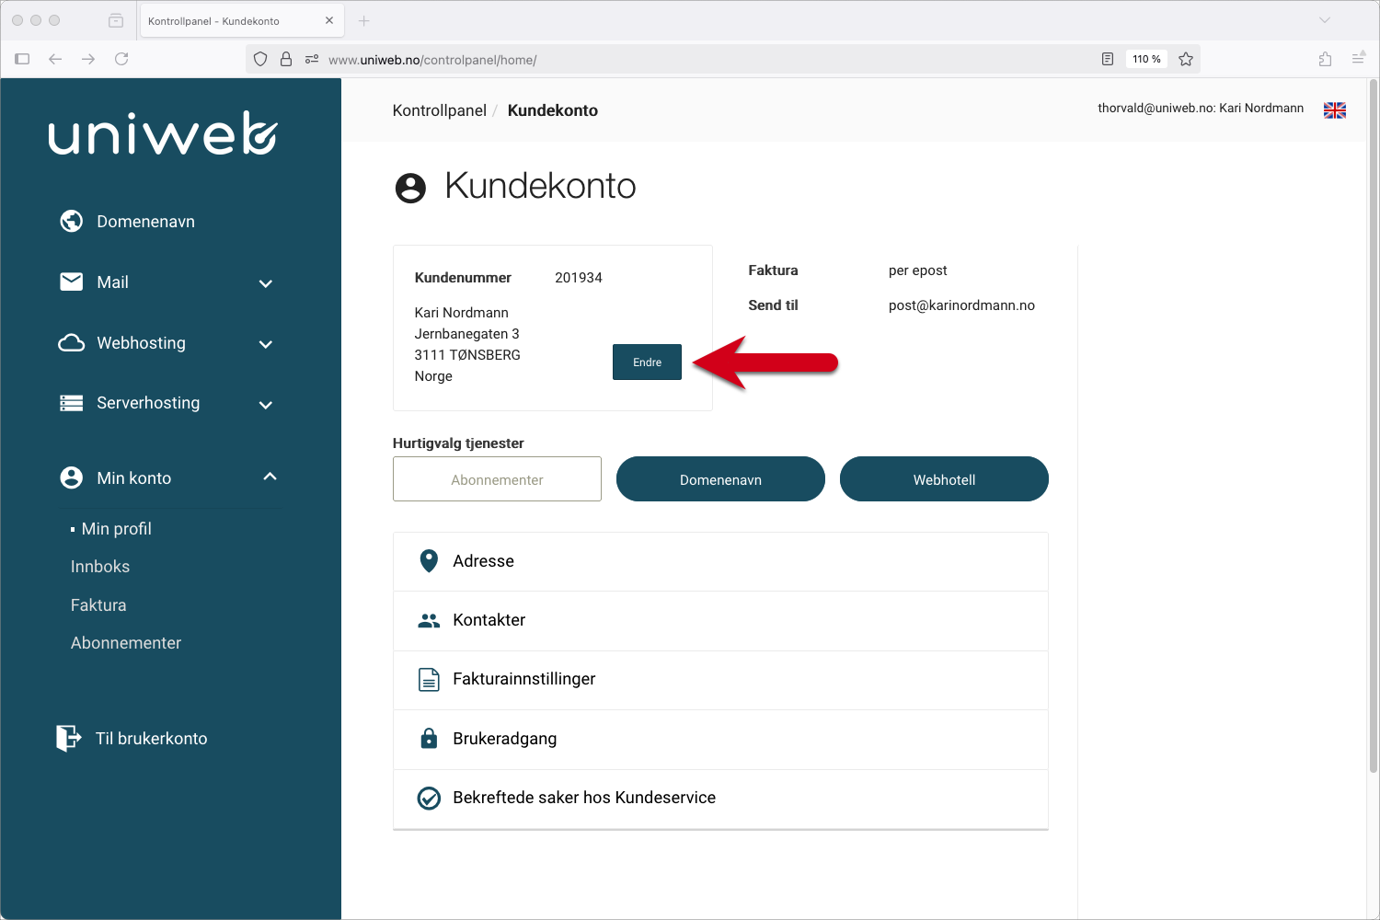This screenshot has width=1380, height=920.
Task: Click the Endre button
Action: (x=647, y=362)
